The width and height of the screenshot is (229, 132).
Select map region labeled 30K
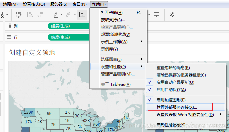(78, 116)
